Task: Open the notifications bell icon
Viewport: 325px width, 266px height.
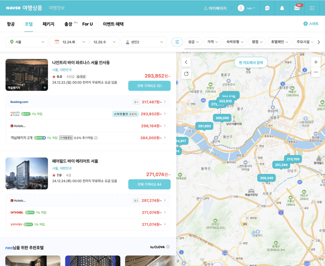Action: [x=282, y=8]
